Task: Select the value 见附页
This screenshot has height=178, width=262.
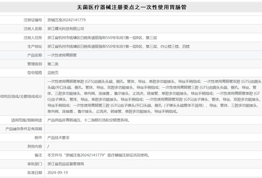Action: tap(53, 73)
